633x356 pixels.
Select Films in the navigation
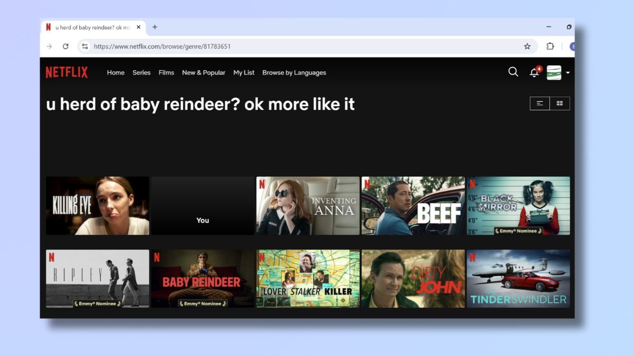(x=166, y=73)
